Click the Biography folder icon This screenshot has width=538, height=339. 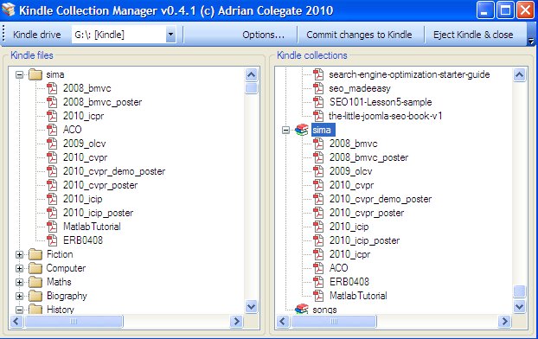coord(35,296)
